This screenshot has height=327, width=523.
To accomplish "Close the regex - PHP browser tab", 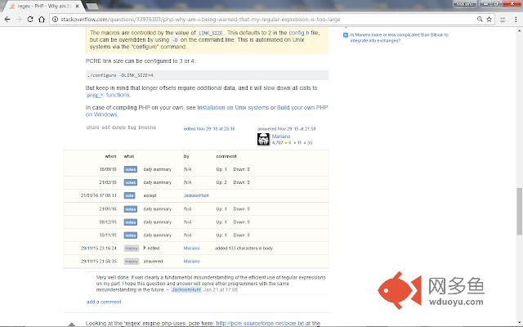I will pos(78,6).
